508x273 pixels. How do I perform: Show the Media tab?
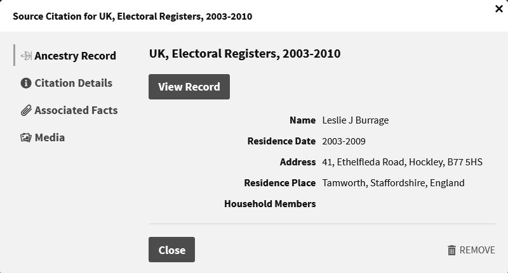[50, 137]
